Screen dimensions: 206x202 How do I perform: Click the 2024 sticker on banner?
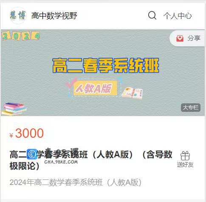21,36
